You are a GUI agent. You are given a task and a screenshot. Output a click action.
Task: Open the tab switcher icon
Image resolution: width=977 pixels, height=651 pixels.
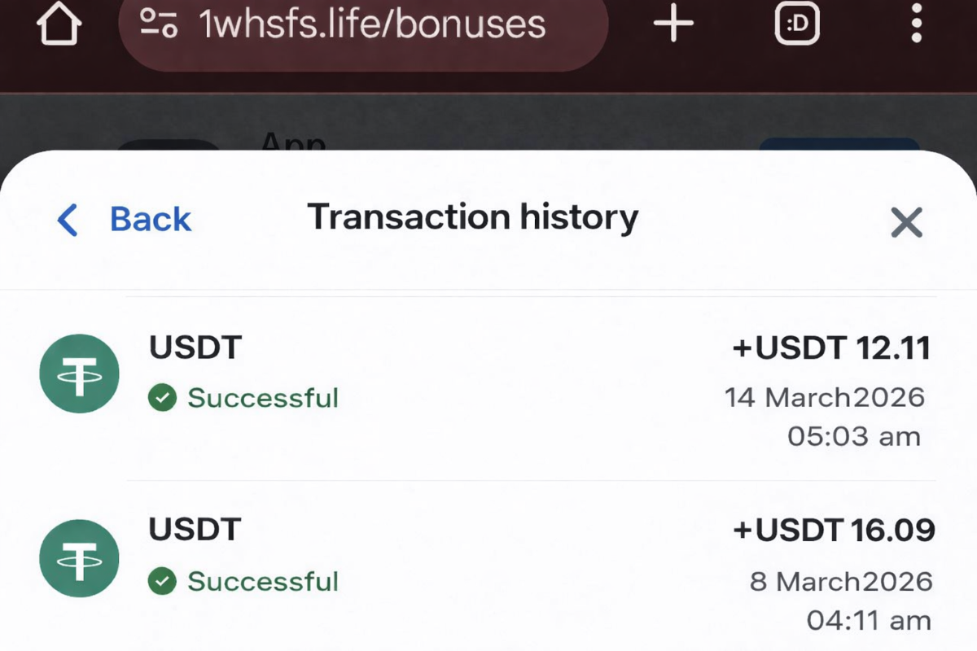coord(796,24)
